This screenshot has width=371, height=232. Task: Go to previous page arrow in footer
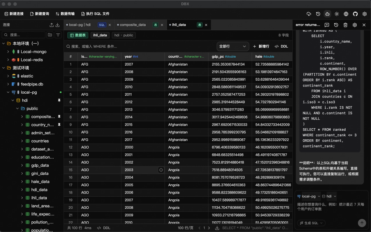[200, 228]
